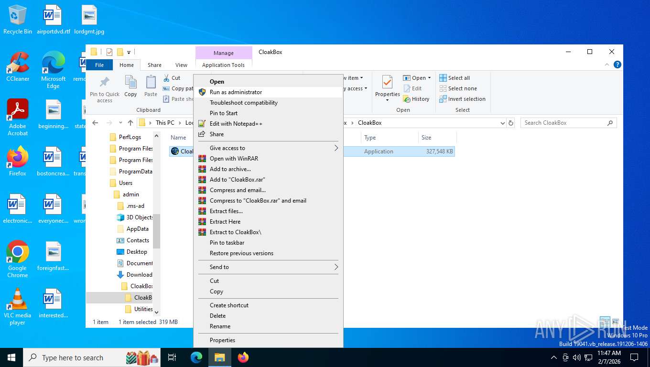Click the Copy icon in ribbon
The image size is (650, 367).
[x=130, y=82]
